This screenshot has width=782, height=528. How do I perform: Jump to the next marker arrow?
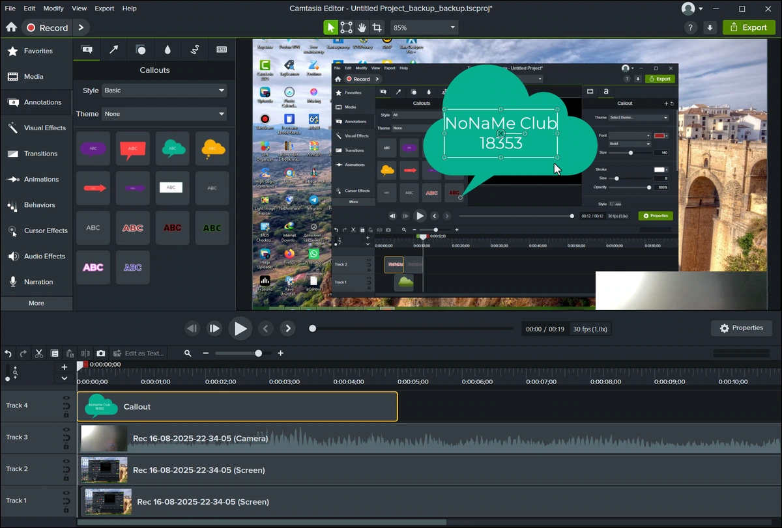[288, 329]
